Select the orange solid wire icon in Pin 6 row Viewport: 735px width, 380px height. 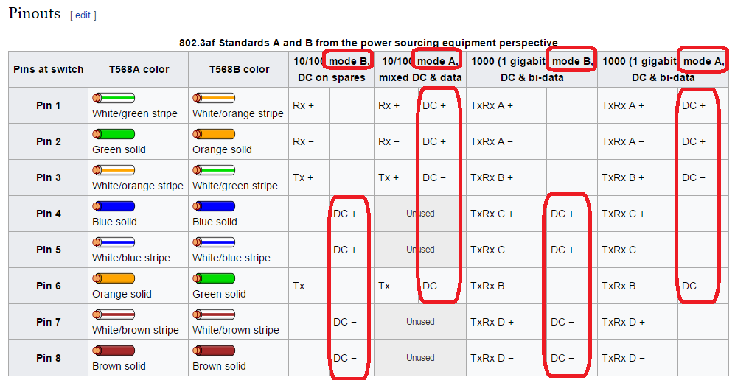tap(114, 278)
